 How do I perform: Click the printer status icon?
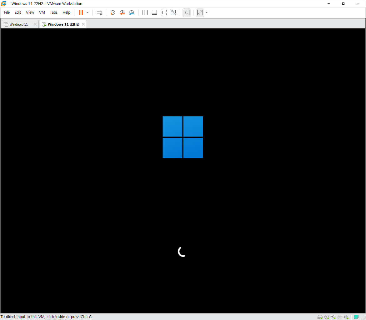pyautogui.click(x=340, y=317)
